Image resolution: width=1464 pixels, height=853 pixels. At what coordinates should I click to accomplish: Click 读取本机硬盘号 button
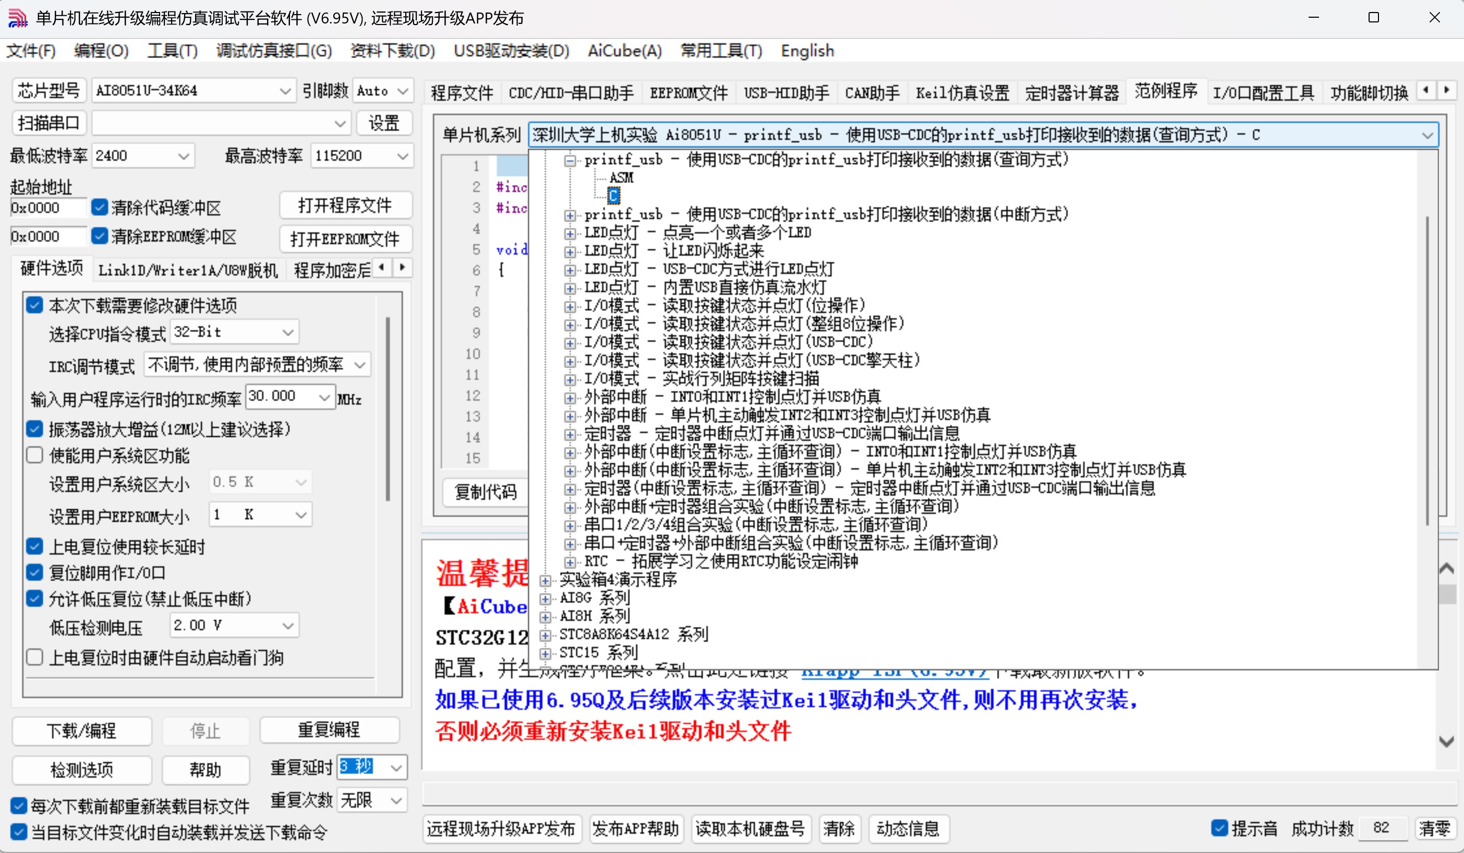(x=750, y=828)
